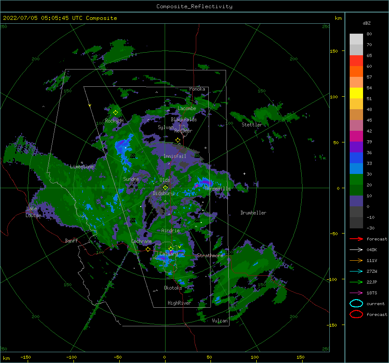Screen dimensions: 389x363
Task: Click the 150 tick on the right axis
Action: point(334,51)
